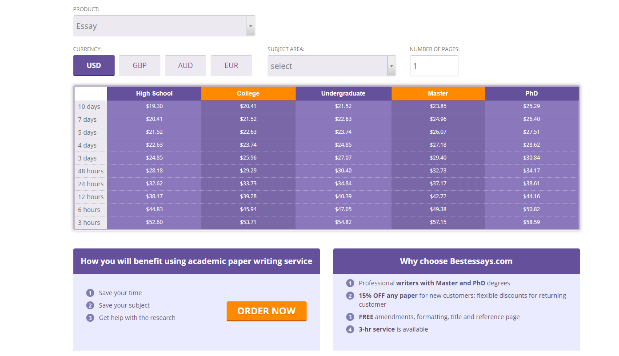Choose the $33.73 College 24 hours price
Screen dimensions: 619x356
tap(248, 184)
